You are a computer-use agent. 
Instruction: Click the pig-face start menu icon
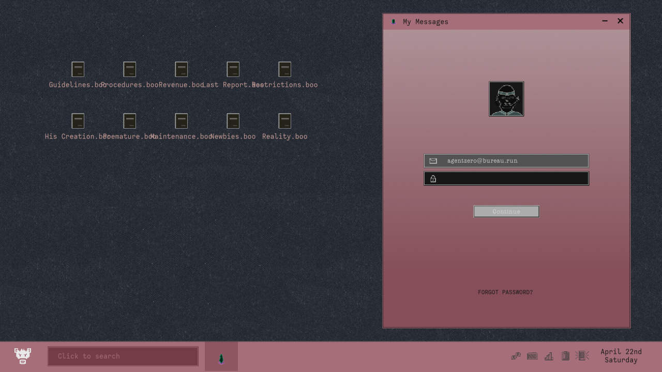tap(22, 356)
